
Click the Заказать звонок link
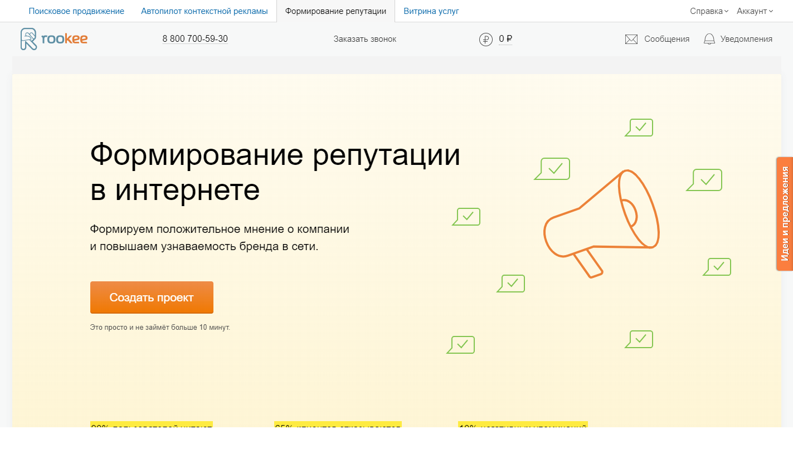(365, 38)
